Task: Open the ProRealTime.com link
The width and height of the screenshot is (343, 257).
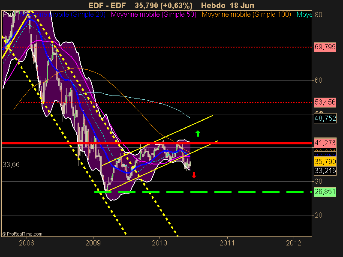Action: point(22,234)
